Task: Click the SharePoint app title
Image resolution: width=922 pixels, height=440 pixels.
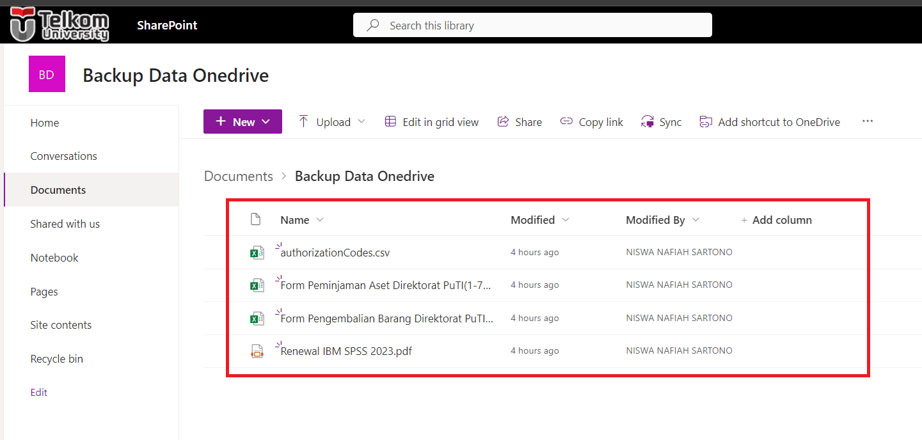Action: coord(167,26)
